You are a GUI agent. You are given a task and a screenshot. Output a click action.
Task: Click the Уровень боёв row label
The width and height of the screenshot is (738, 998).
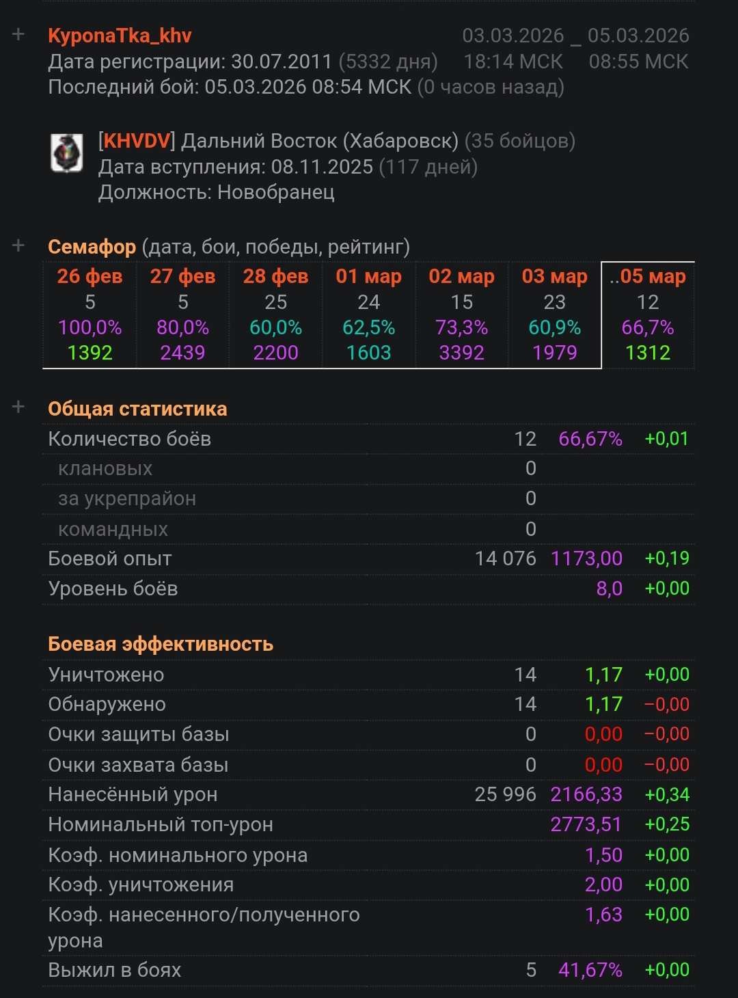click(x=113, y=589)
